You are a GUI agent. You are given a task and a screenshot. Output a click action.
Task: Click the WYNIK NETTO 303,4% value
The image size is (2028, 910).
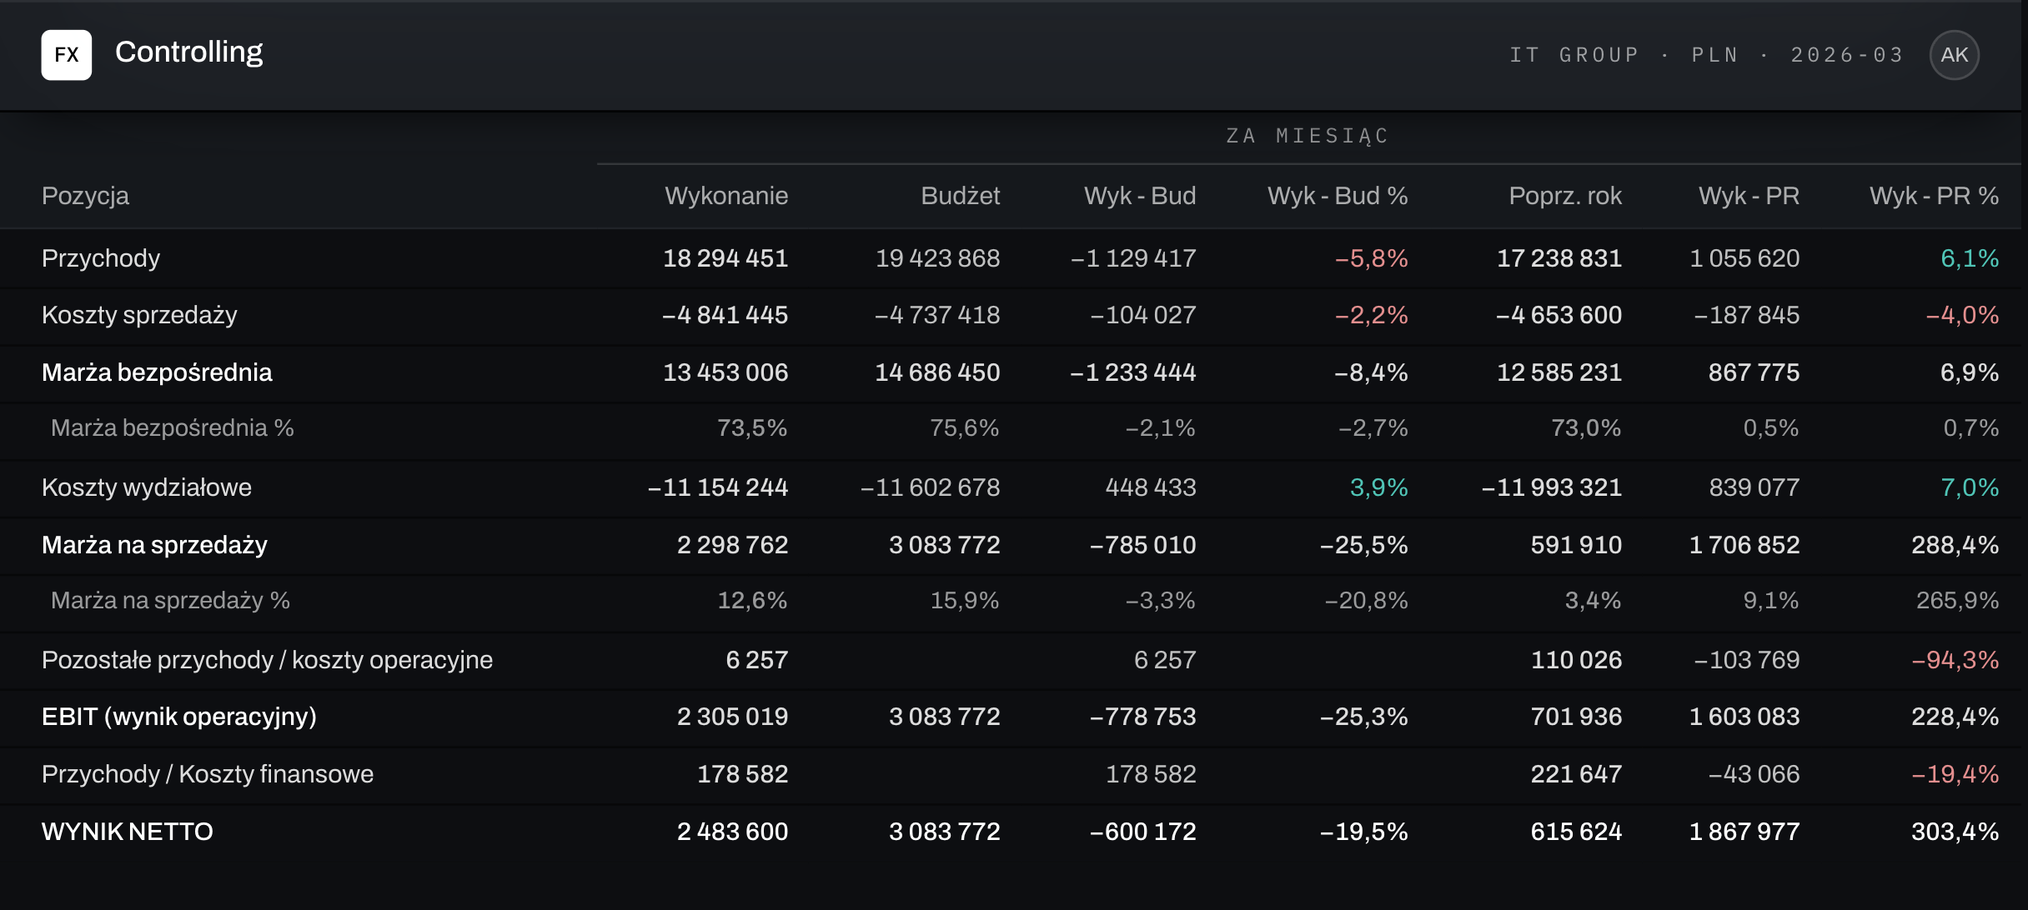point(1955,832)
